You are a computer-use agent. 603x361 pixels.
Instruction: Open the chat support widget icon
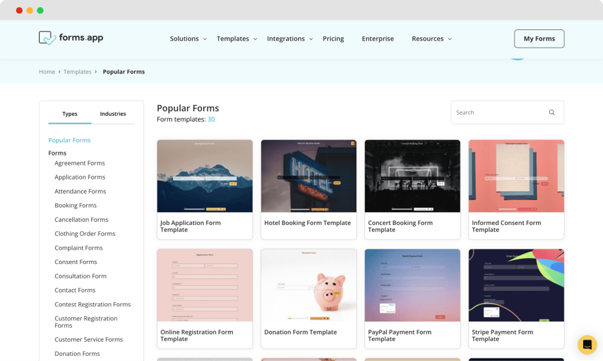pyautogui.click(x=587, y=345)
